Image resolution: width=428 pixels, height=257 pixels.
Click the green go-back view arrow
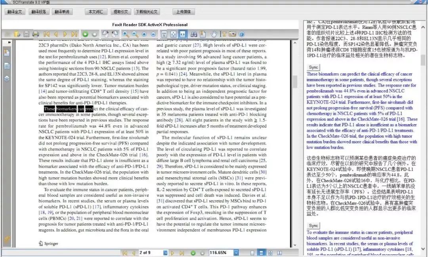point(85,34)
